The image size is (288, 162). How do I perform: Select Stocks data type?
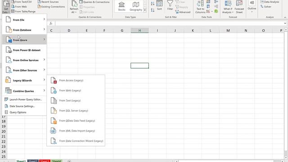121,7
